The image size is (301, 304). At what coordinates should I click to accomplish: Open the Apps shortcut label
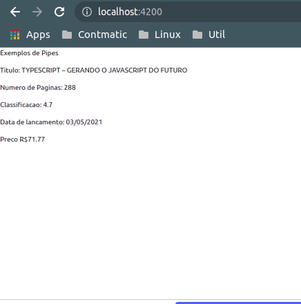(x=38, y=35)
